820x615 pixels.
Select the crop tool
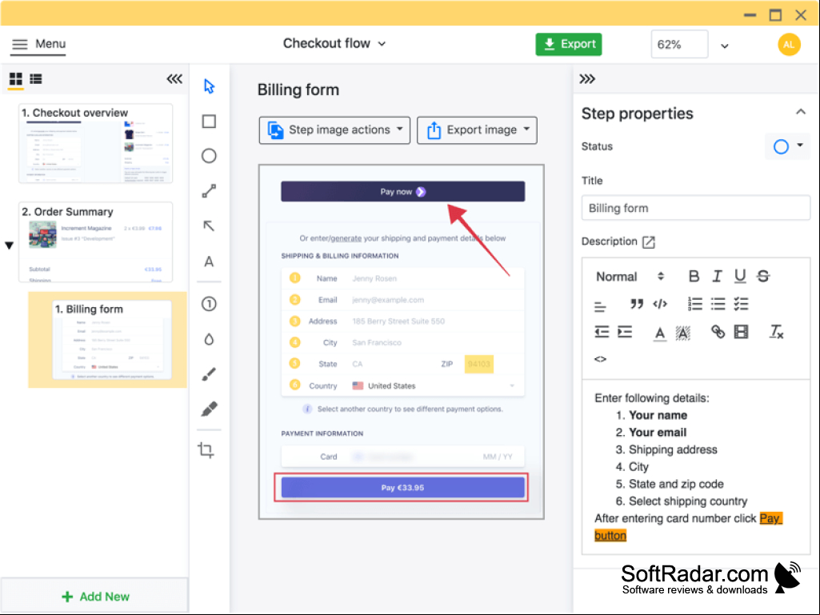pyautogui.click(x=206, y=450)
